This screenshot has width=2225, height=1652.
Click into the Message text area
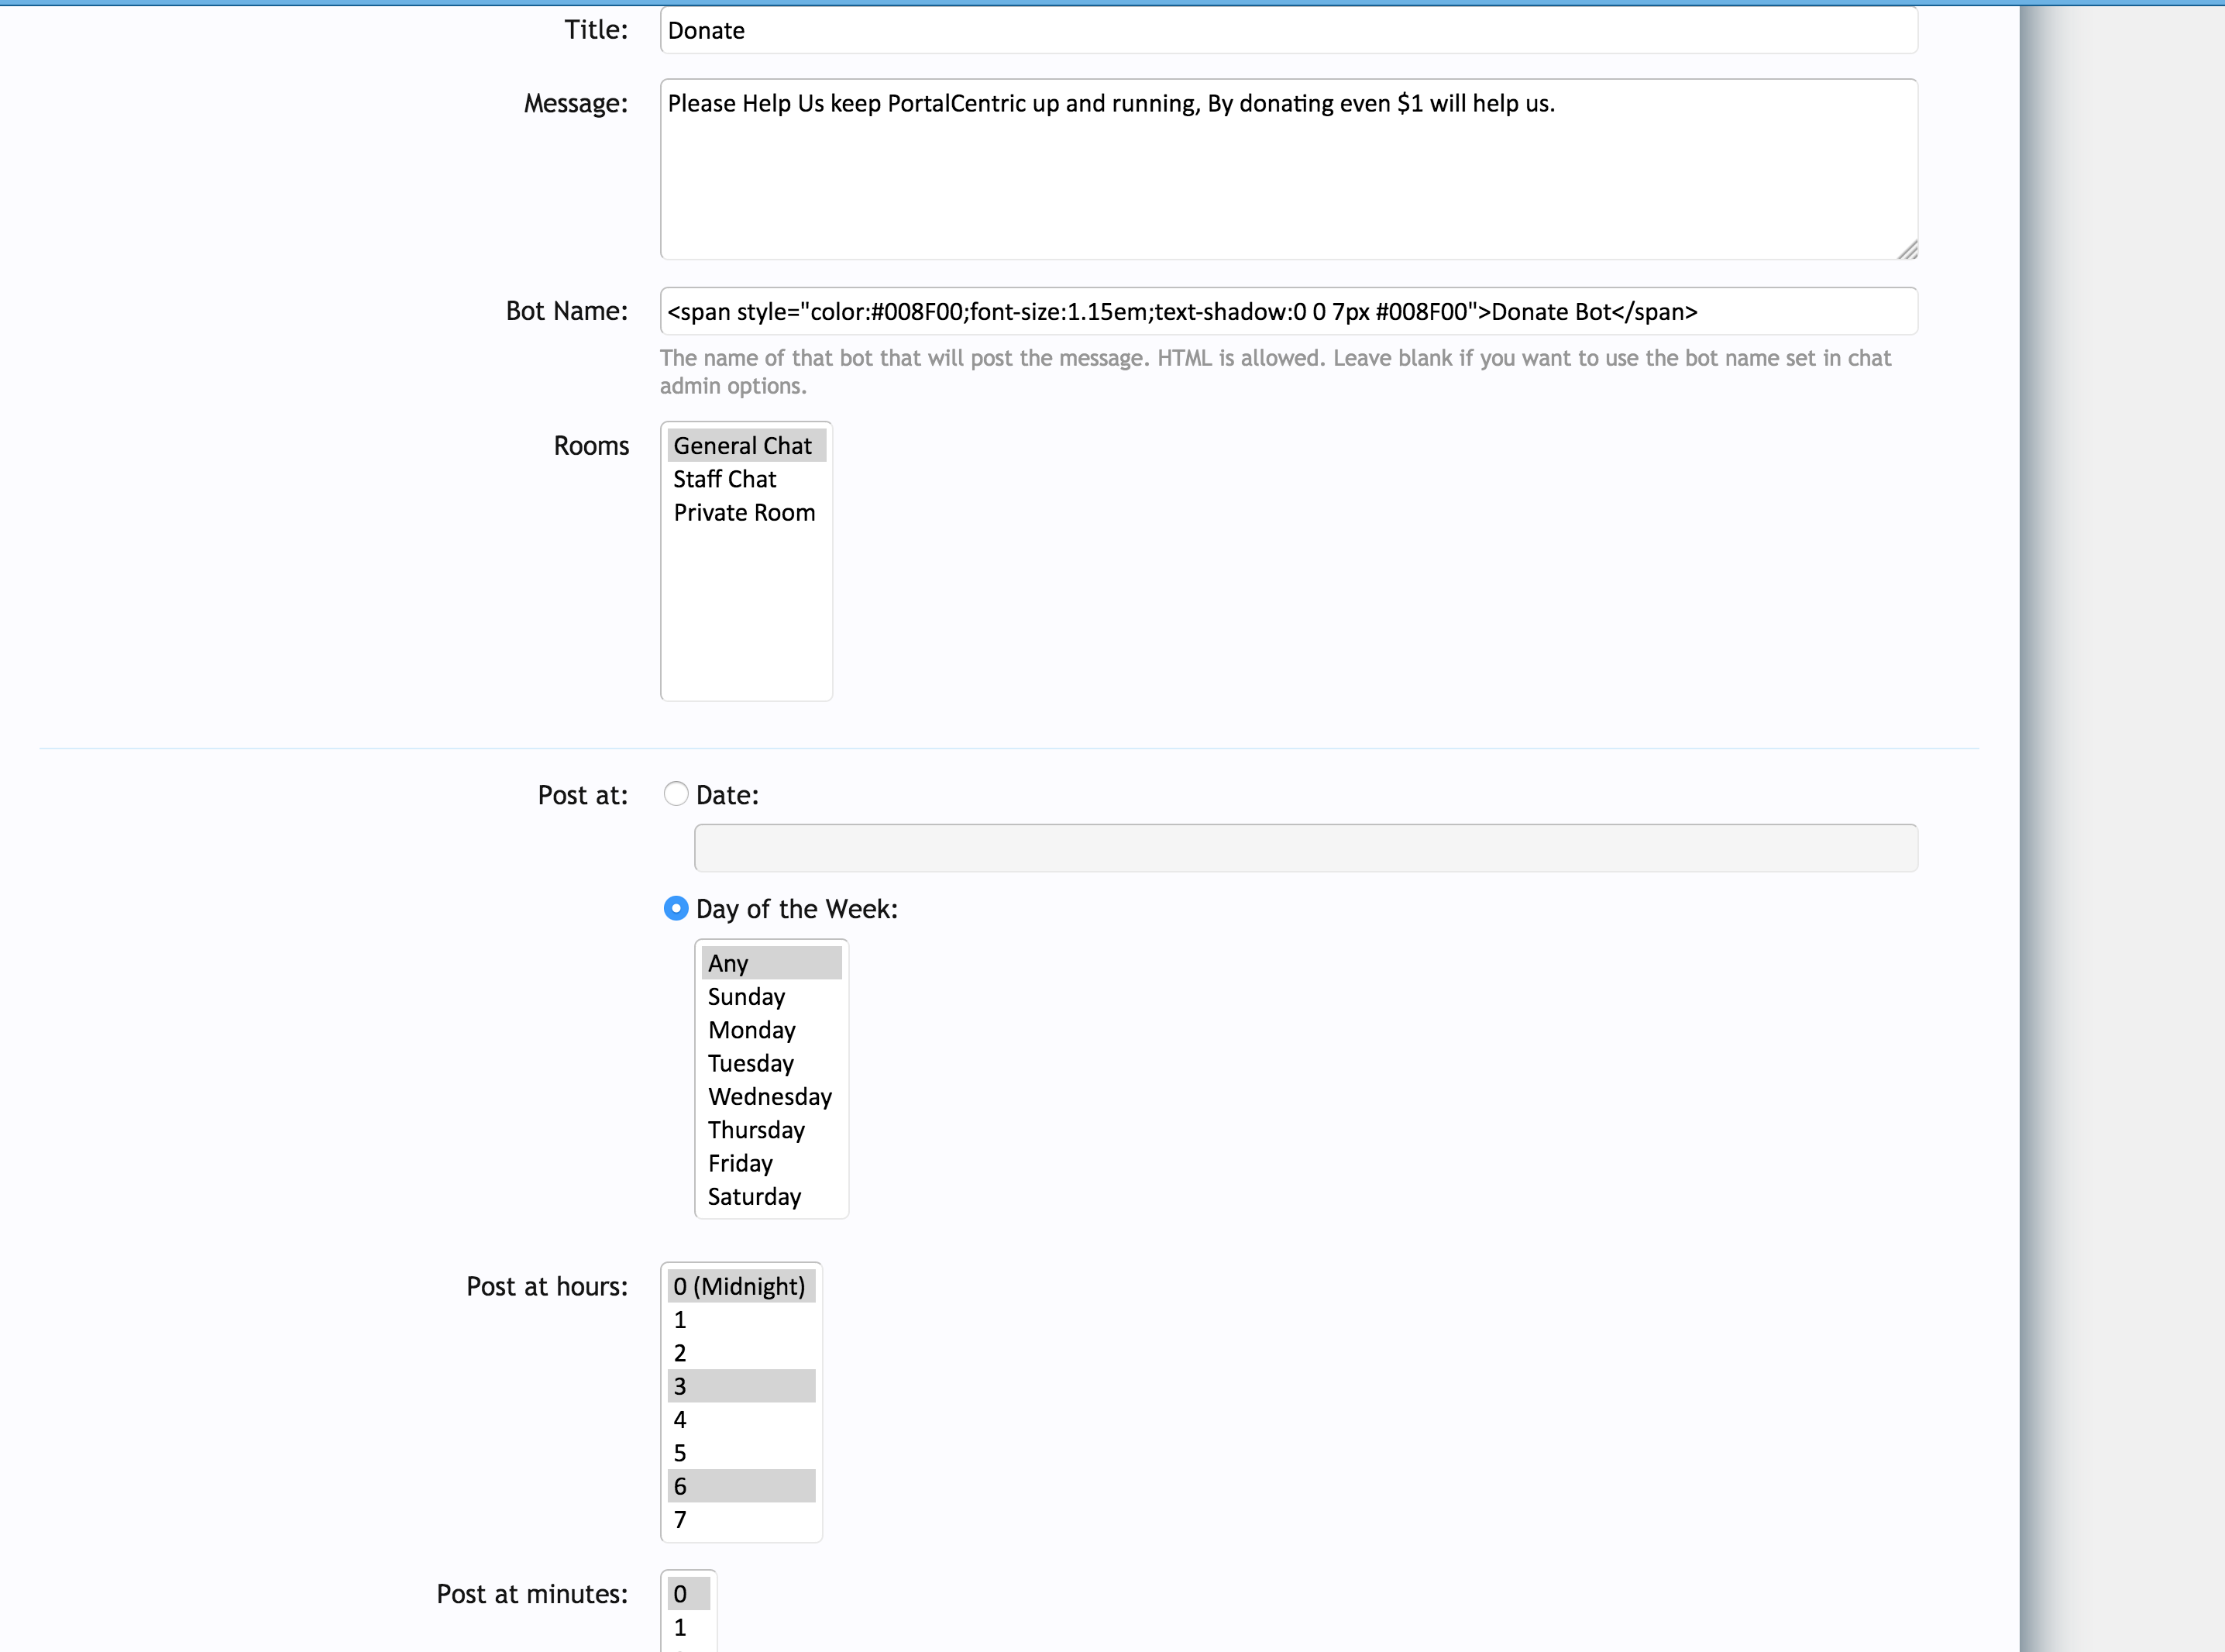point(1288,169)
